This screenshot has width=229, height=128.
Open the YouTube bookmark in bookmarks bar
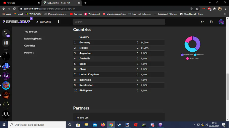click(76, 14)
